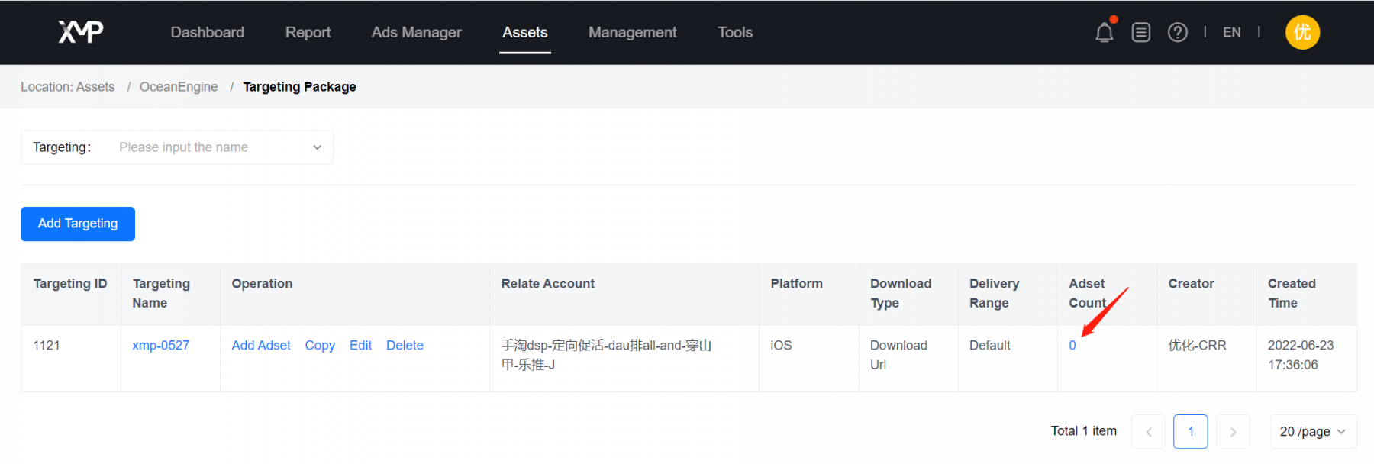Expand the Targeting dropdown arrow

(318, 147)
